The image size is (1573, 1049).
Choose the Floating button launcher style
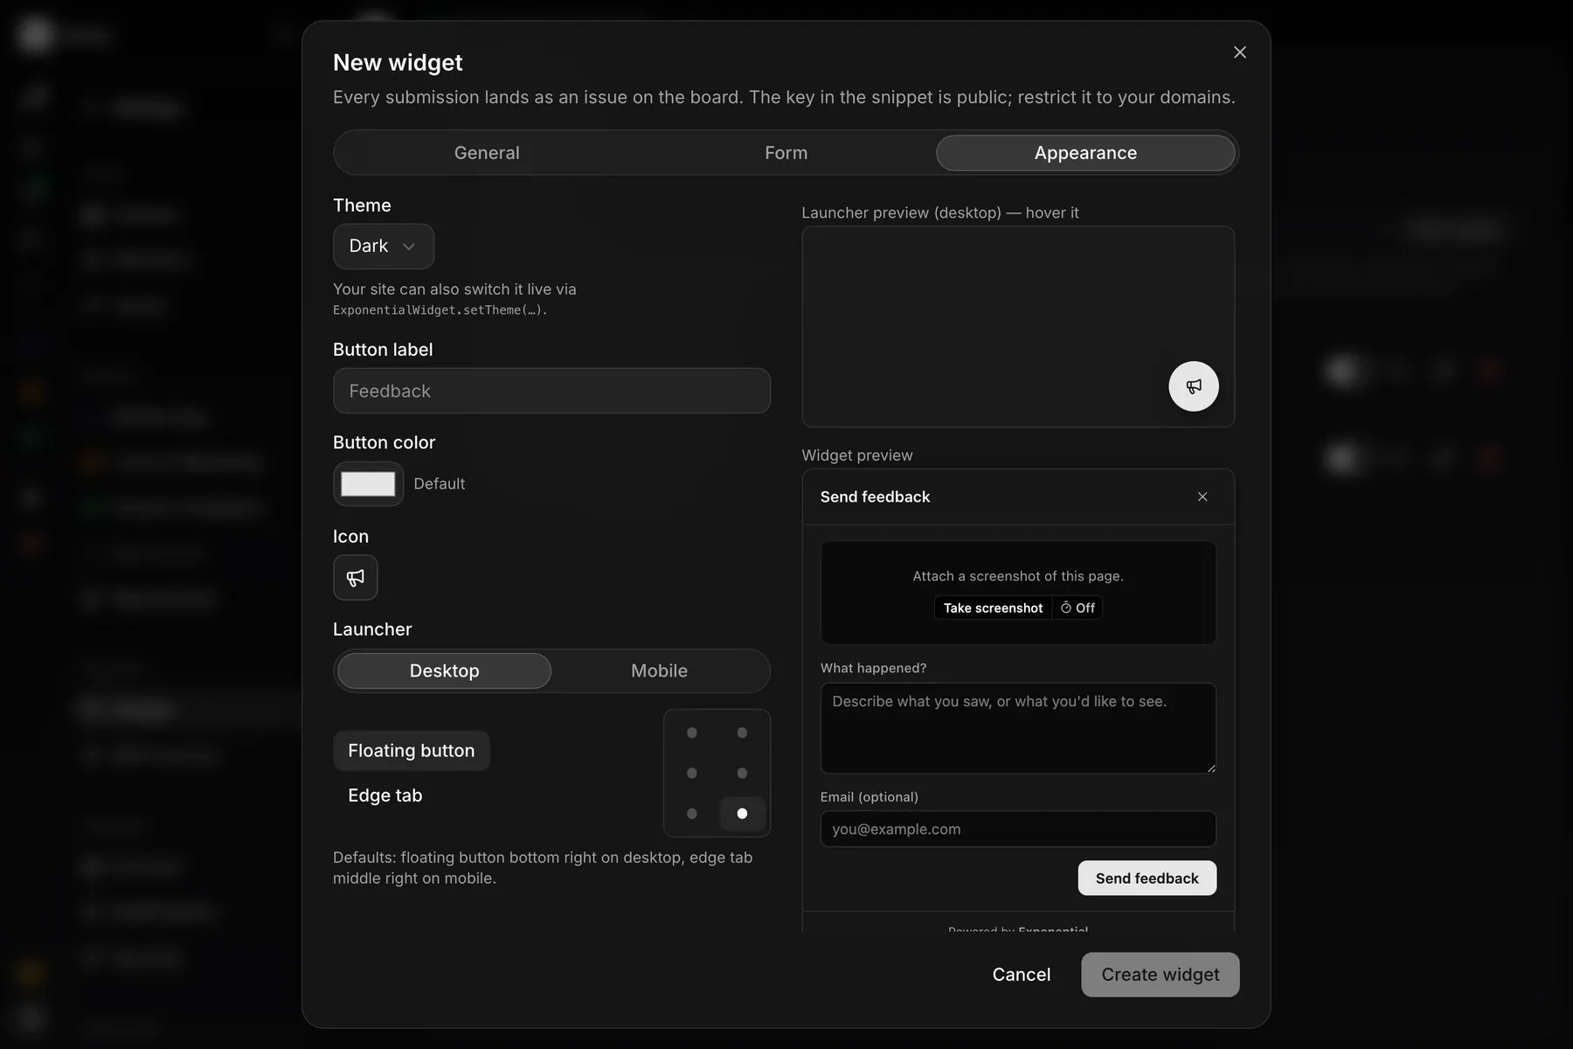tap(412, 751)
